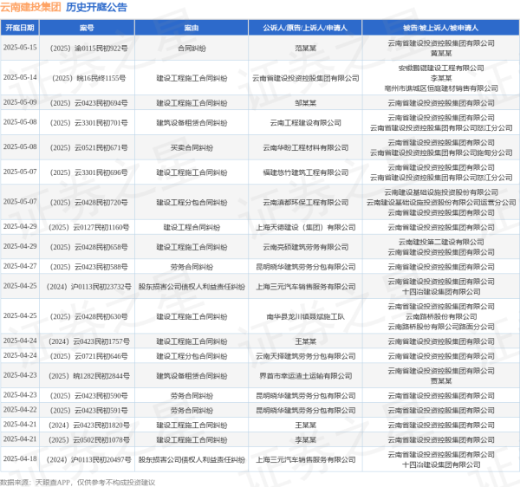This screenshot has width=520, height=487.
Task: Click plaintiff 界首市幸运渣土运输有限公司
Action: coord(305,376)
